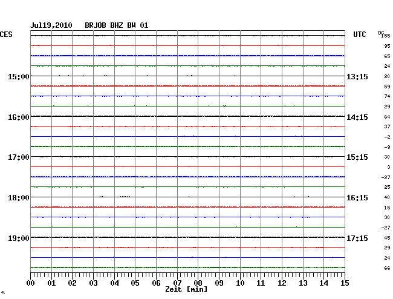Image resolution: width=393 pixels, height=299 pixels.
Task: Click DC offset value "-2"
Action: (x=387, y=137)
